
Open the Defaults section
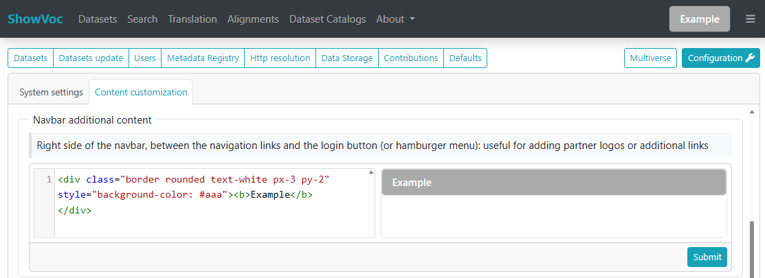point(465,58)
